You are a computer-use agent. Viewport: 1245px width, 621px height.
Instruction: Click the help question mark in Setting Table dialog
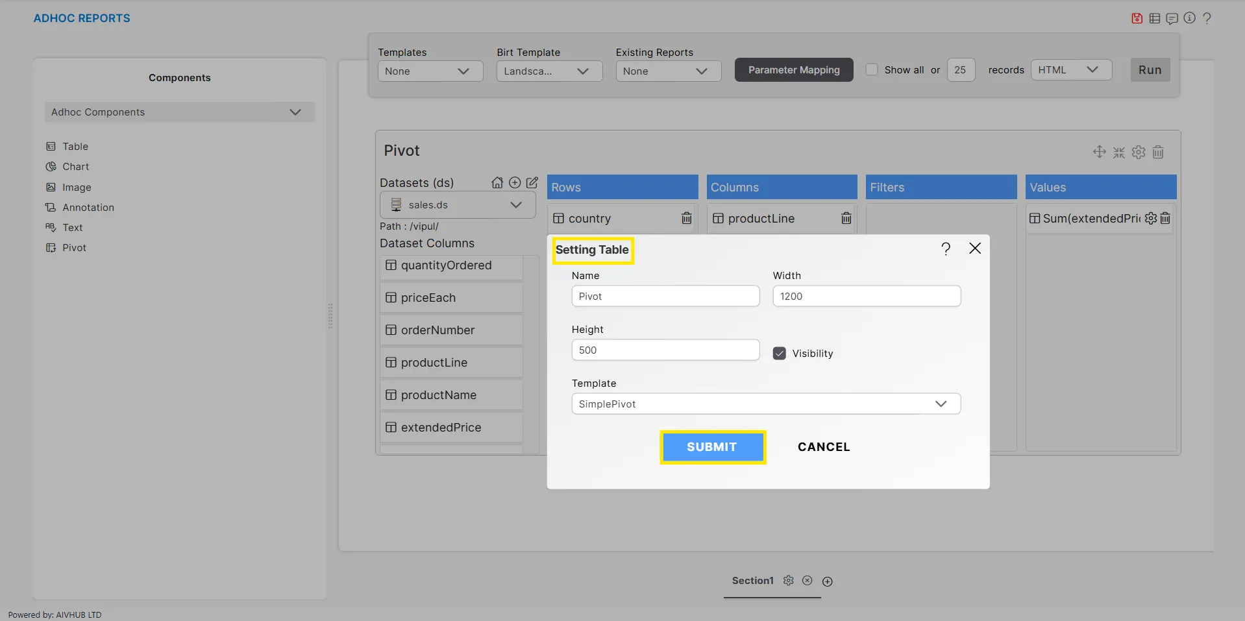(946, 249)
